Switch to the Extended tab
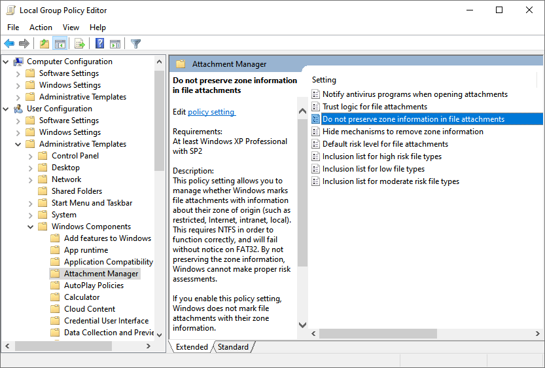This screenshot has width=545, height=368. coord(192,347)
